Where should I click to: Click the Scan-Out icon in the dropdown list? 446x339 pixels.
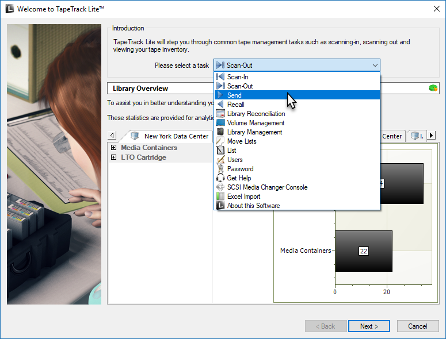pos(220,86)
